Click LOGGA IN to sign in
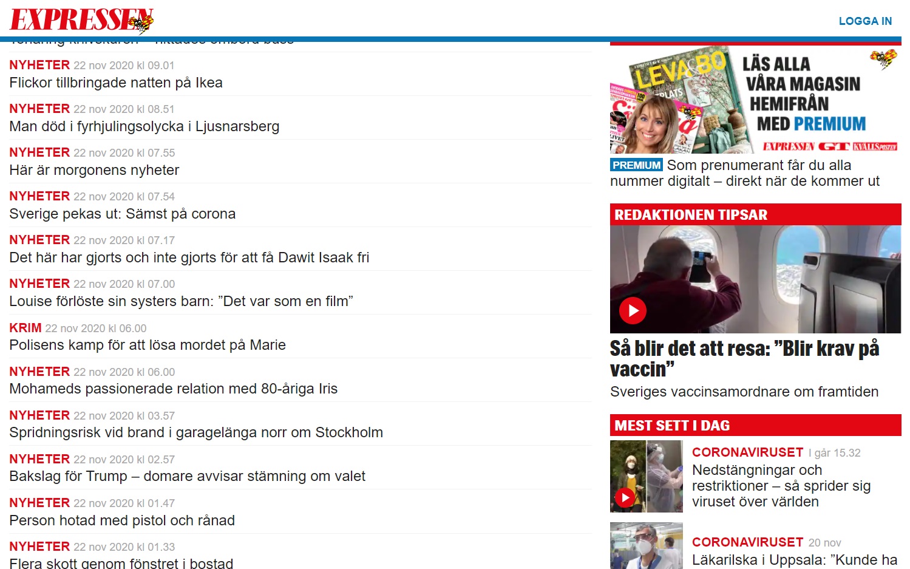 coord(865,21)
